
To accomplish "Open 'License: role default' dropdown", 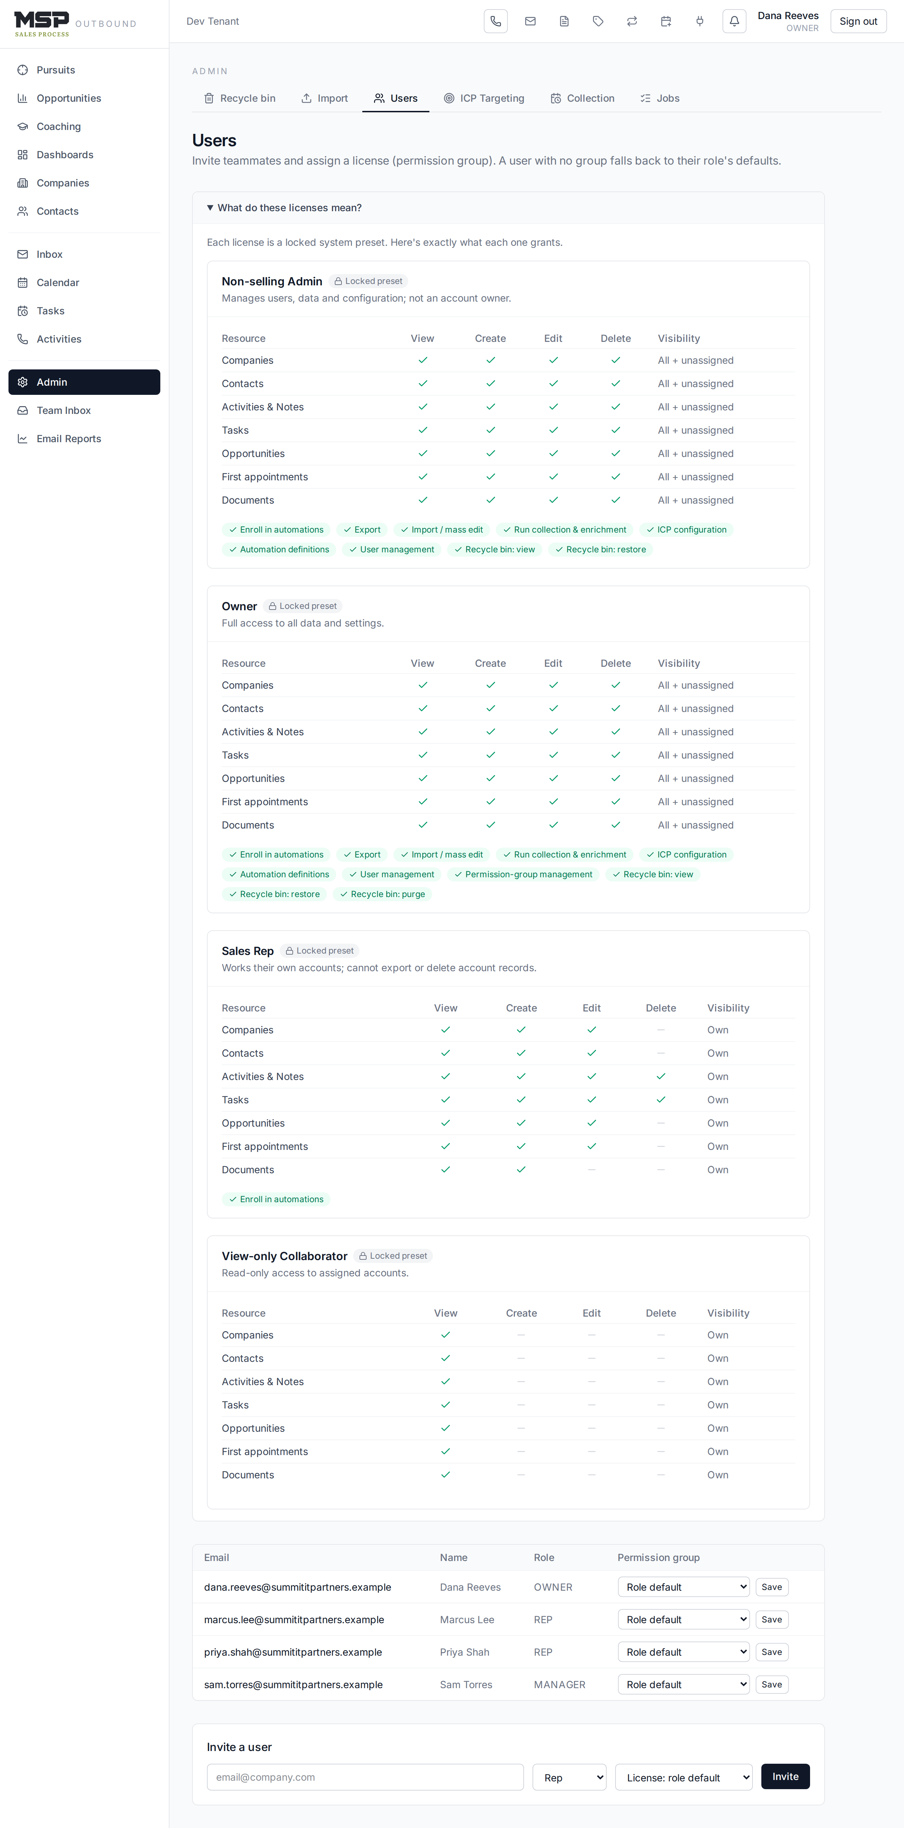I will 683,1777.
